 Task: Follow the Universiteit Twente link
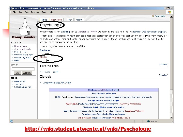87,31
